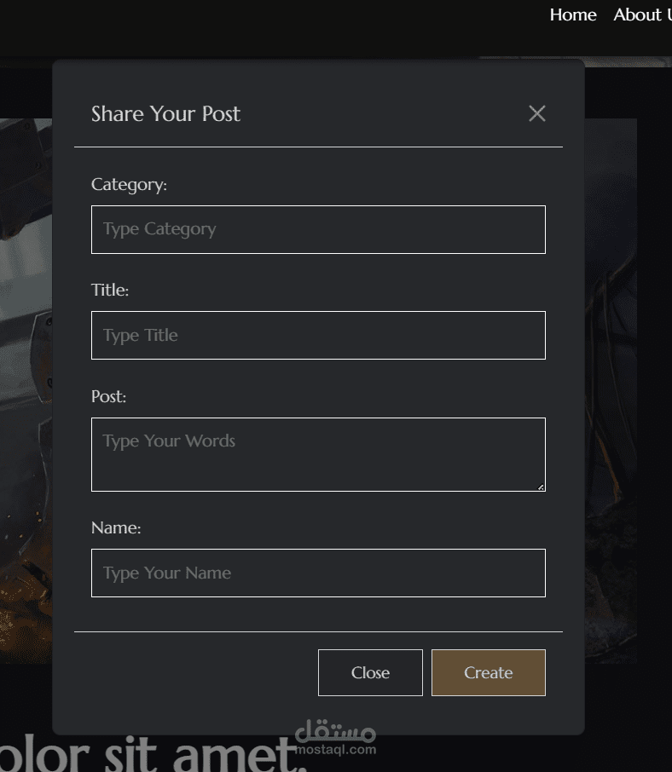Screen dimensions: 672x772
Task: Click the Name: label
Action: (116, 527)
